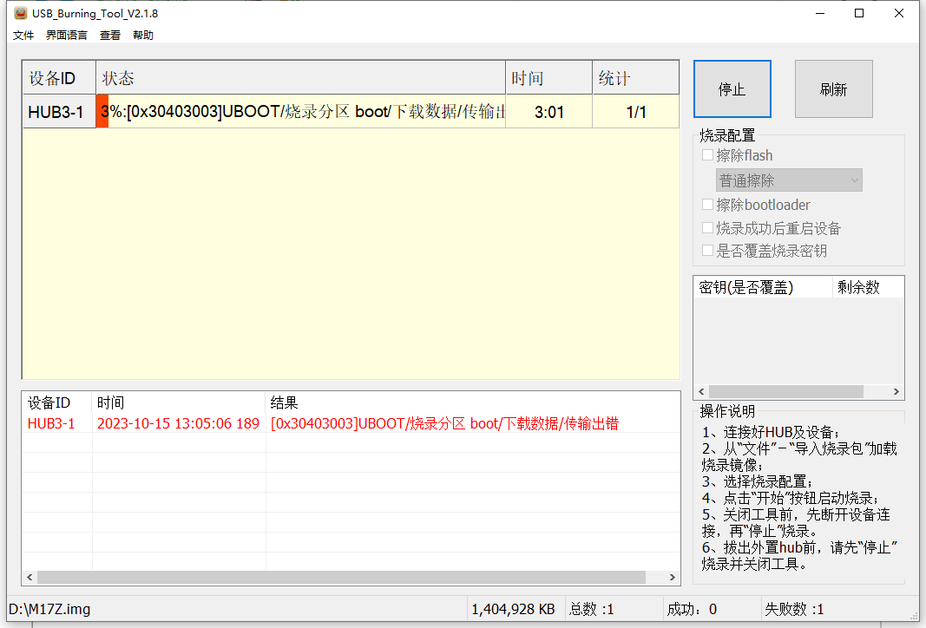
Task: Click the 状态 column header
Action: click(300, 78)
